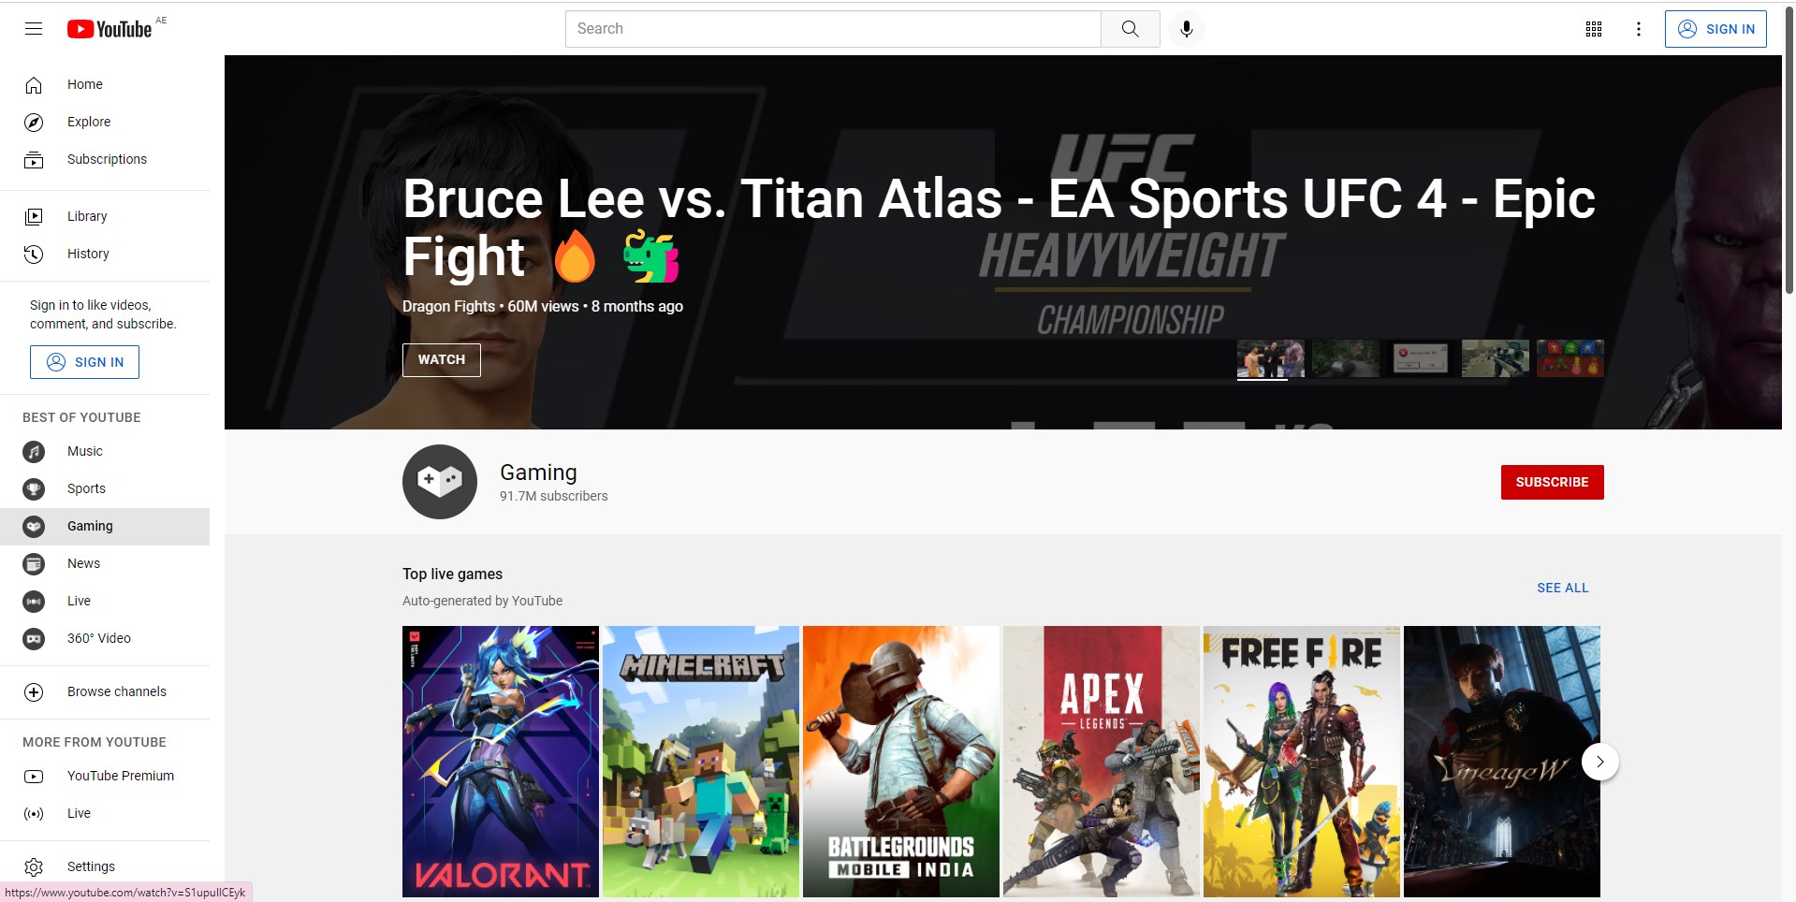This screenshot has height=902, width=1796.
Task: Activate voice search microphone
Action: point(1187,29)
